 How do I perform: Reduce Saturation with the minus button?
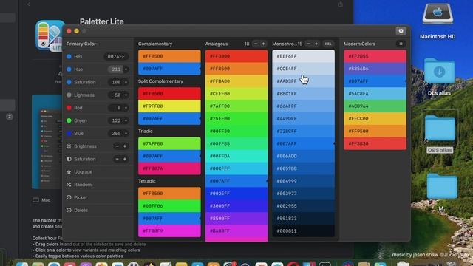(x=117, y=159)
